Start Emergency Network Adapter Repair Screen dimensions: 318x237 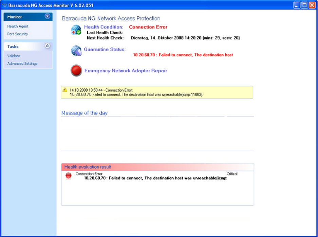click(x=126, y=71)
